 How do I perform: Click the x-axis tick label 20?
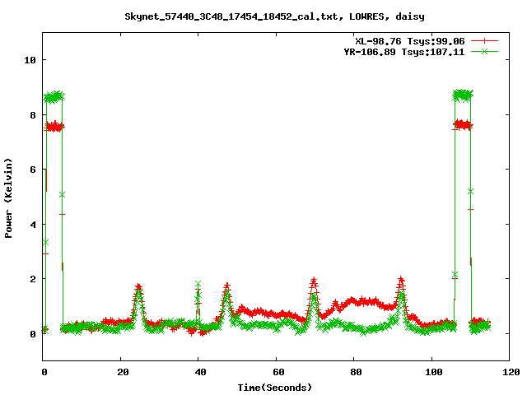pyautogui.click(x=123, y=372)
